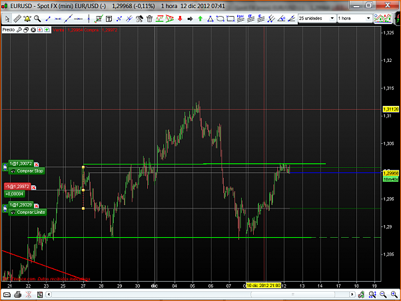The height and width of the screenshot is (301, 401).
Task: Create a price alert with bell icon
Action: [27, 19]
